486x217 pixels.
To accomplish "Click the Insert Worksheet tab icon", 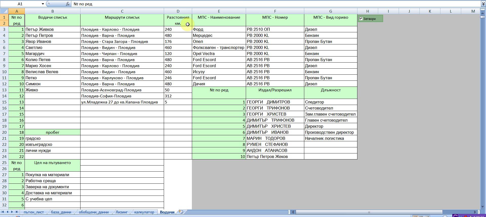I will [181, 212].
